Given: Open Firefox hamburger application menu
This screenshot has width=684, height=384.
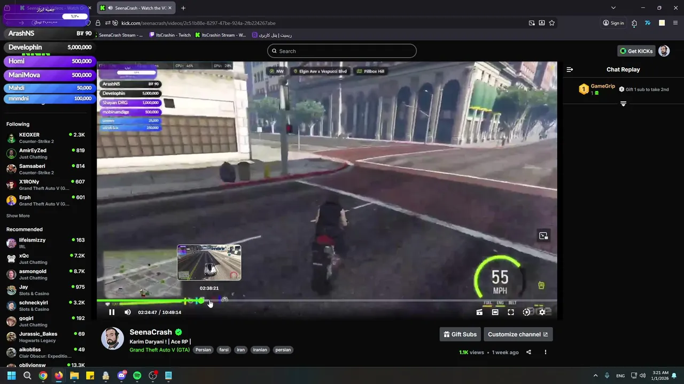Looking at the screenshot, I should pos(675,23).
